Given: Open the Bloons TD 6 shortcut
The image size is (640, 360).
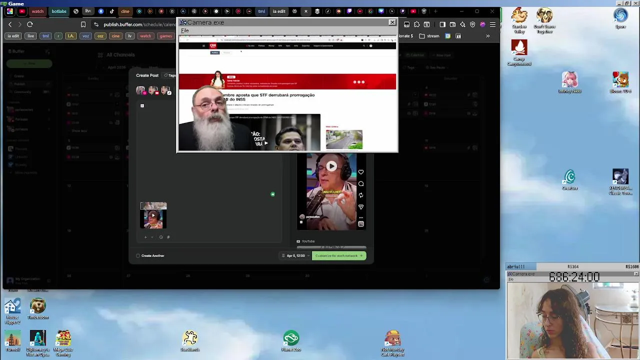Looking at the screenshot, I should point(620,82).
